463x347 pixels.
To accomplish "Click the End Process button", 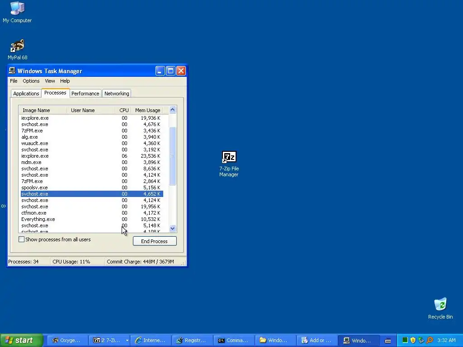I will pos(155,241).
